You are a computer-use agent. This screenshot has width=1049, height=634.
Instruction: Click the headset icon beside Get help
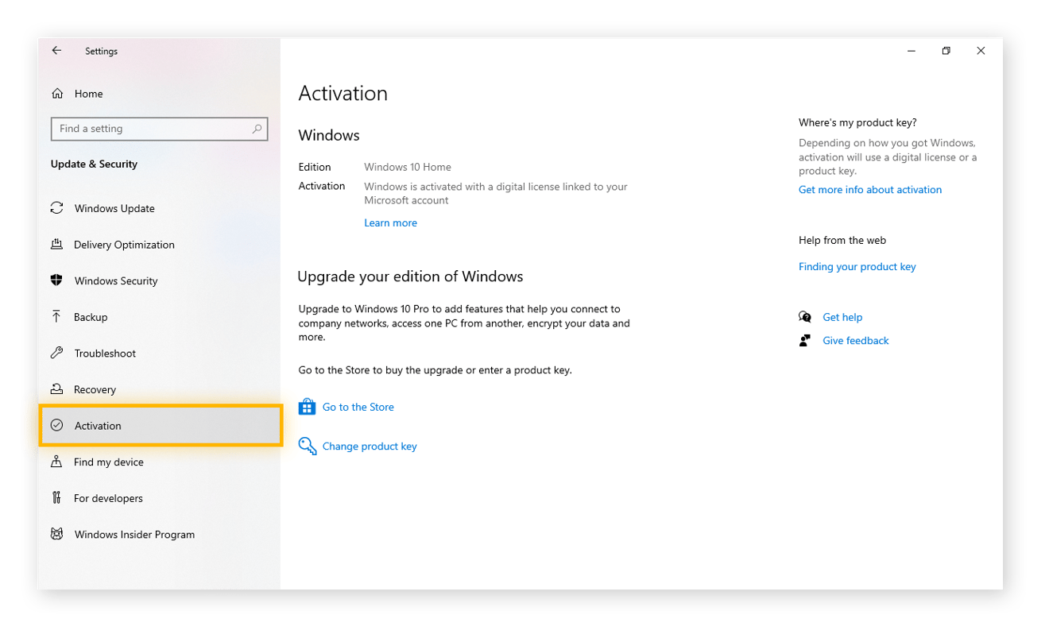(x=805, y=316)
